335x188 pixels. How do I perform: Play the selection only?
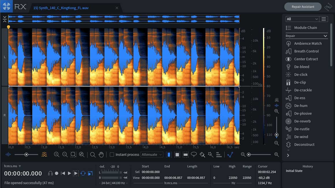[x=76, y=173]
